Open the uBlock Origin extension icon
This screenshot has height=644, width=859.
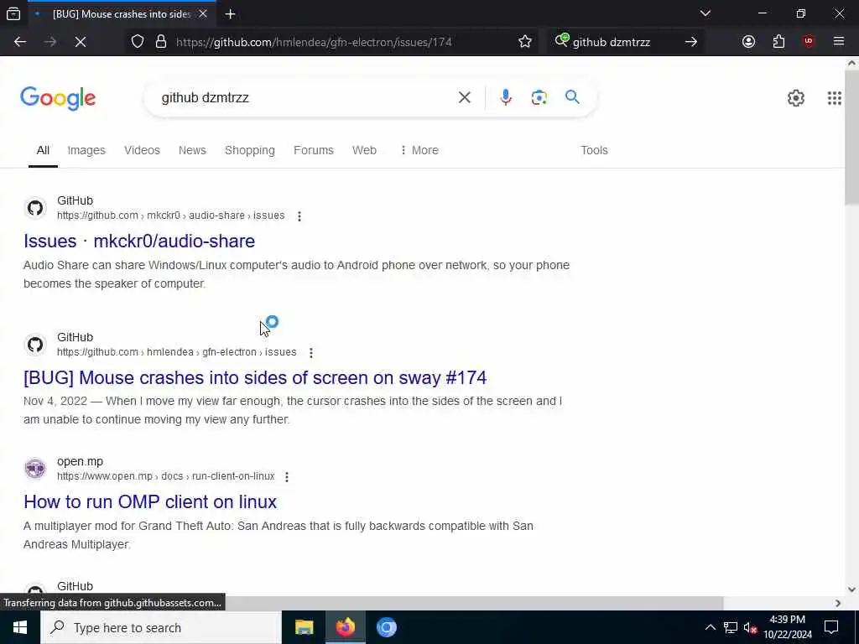click(x=809, y=42)
